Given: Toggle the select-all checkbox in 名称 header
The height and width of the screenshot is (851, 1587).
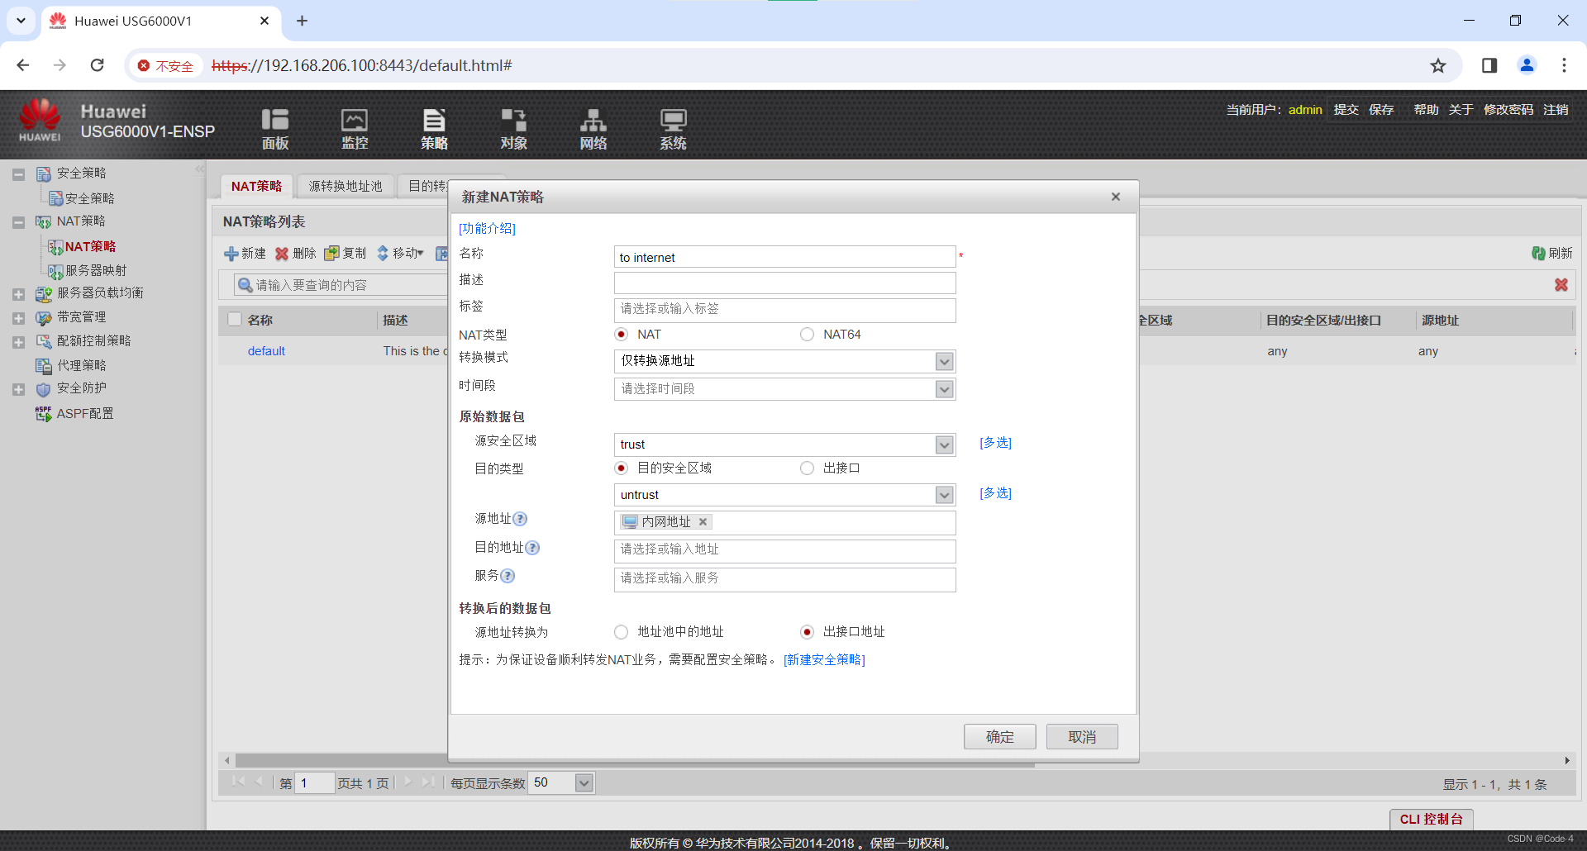Looking at the screenshot, I should 235,320.
